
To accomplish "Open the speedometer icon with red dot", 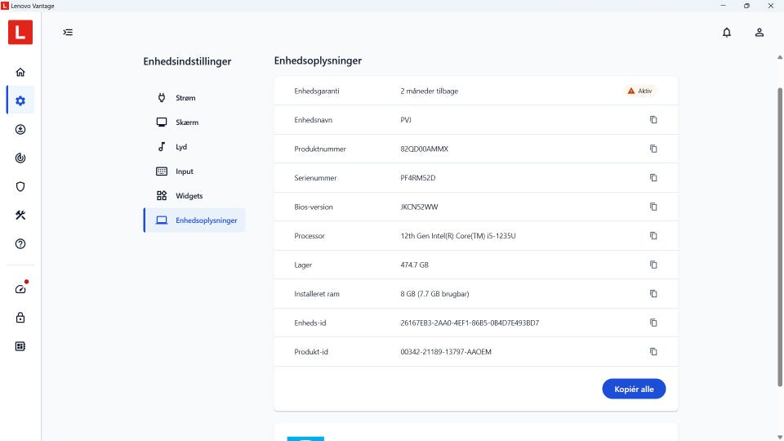I will point(21,288).
